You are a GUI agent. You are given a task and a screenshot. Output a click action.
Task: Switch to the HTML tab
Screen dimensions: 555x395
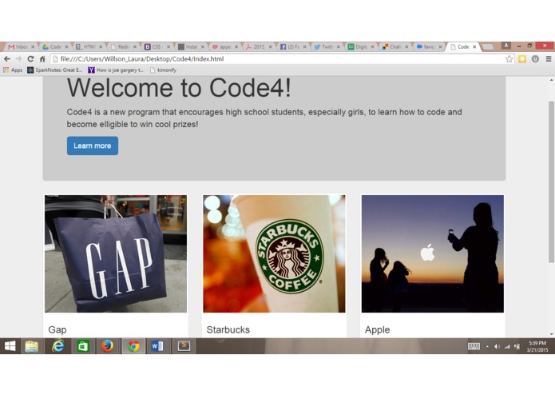coord(87,46)
